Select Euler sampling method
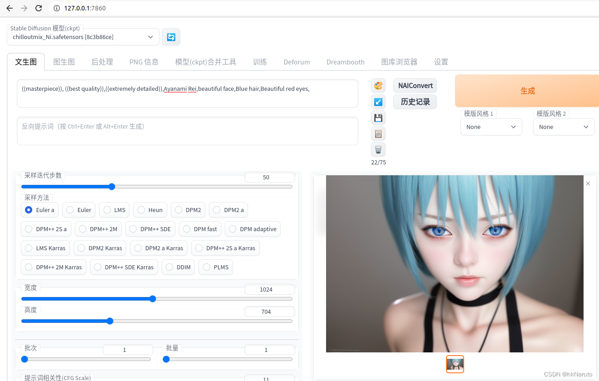This screenshot has width=599, height=381. (79, 210)
